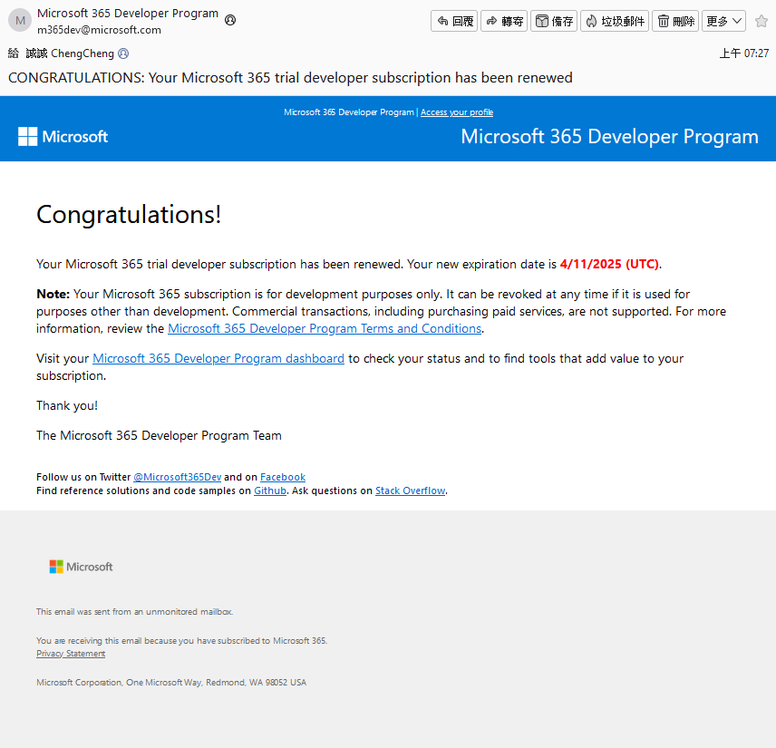Viewport: 776px width, 748px height.
Task: Click the sender avatar with letter M
Action: pos(20,20)
